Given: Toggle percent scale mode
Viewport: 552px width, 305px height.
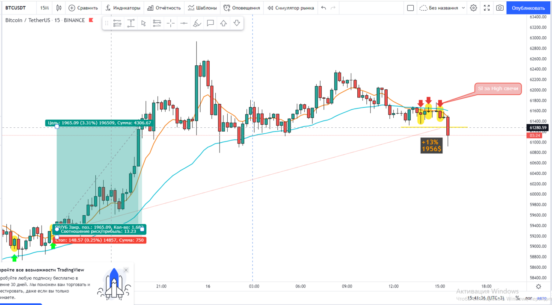Looking at the screenshot, I should (517, 298).
